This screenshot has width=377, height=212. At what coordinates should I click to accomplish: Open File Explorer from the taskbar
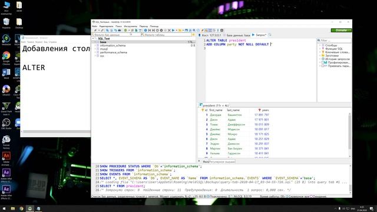pyautogui.click(x=13, y=208)
